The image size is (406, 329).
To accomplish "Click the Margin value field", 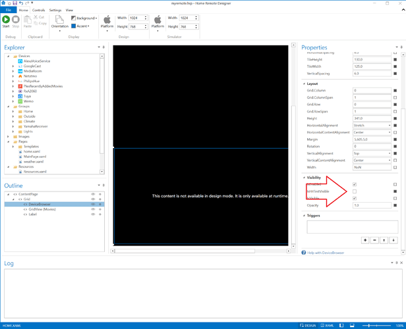I will coord(372,139).
